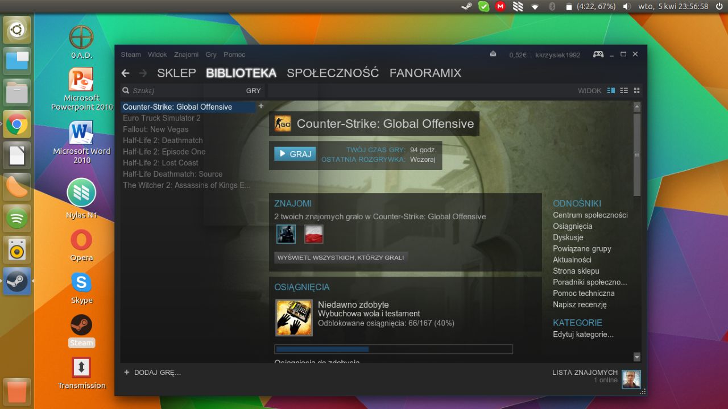Screen dimensions: 728x409
Task: Click Steam tray icon in top panel
Action: [x=466, y=6]
